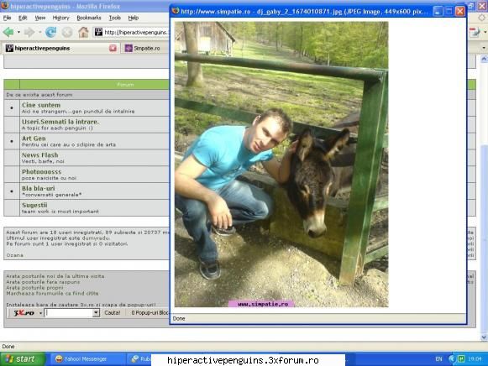The image size is (488, 366).
Task: Click the Stop loading icon
Action: 67,32
